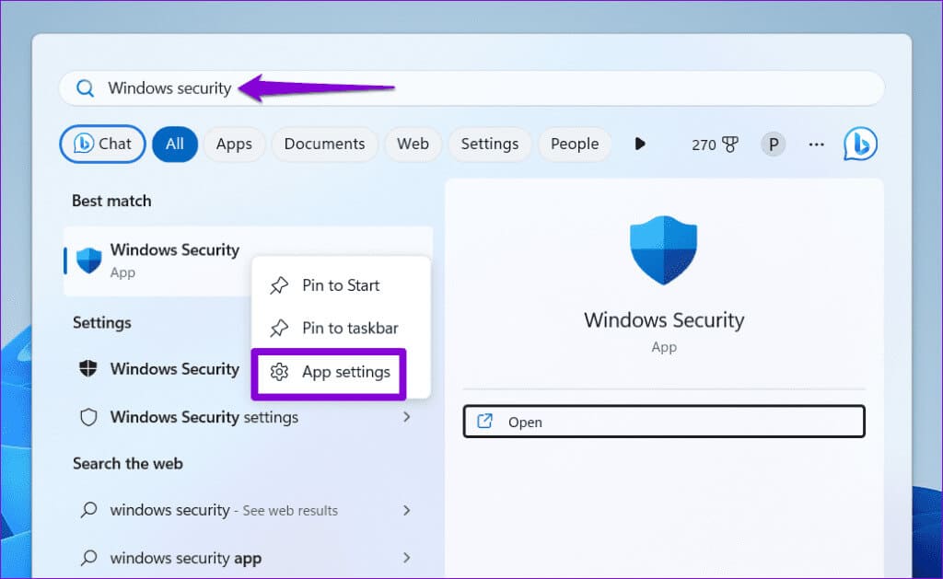Viewport: 943px width, 579px height.
Task: Click the Bing logo inside Chat pill
Action: [84, 144]
